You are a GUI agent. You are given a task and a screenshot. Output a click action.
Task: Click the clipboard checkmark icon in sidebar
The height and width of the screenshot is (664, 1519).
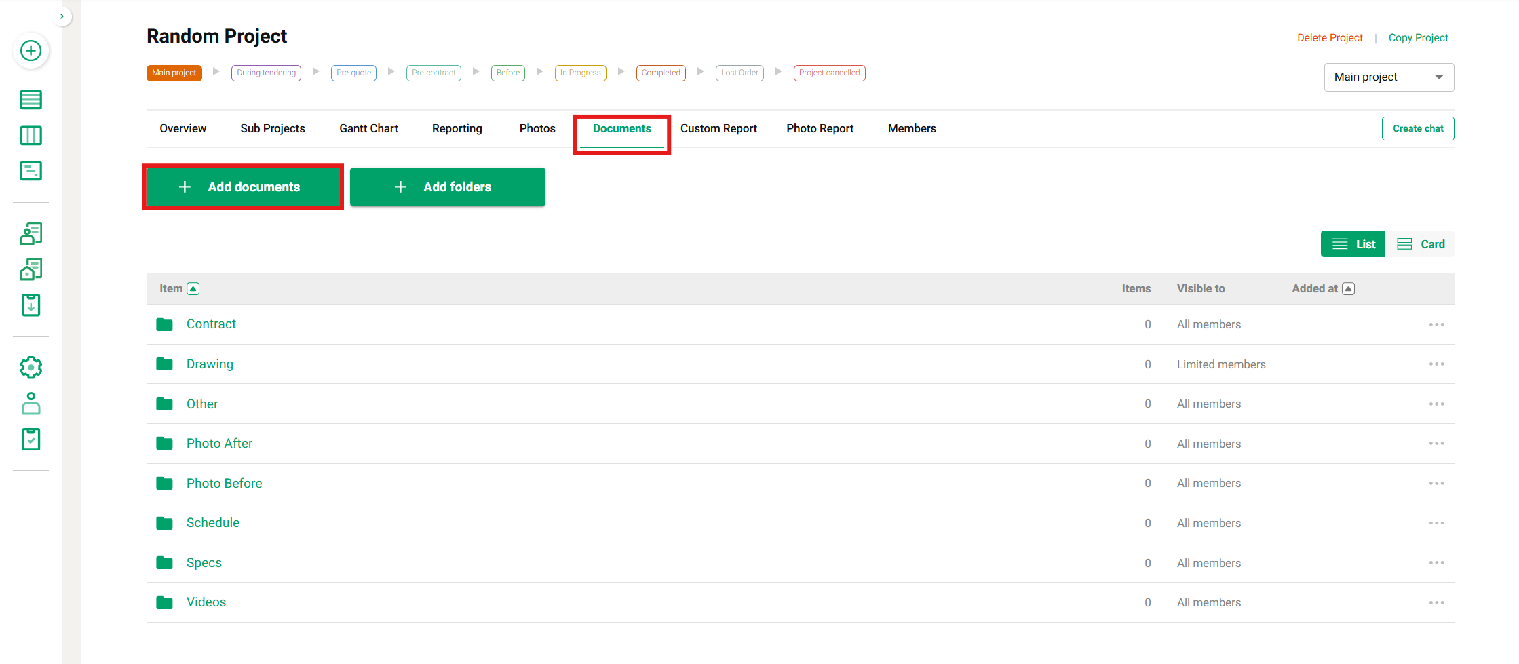tap(31, 440)
